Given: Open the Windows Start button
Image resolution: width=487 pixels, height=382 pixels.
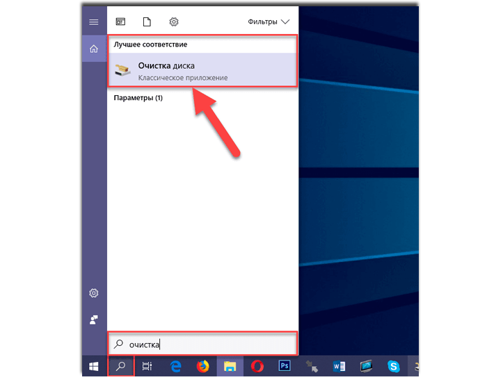Looking at the screenshot, I should click(x=94, y=365).
